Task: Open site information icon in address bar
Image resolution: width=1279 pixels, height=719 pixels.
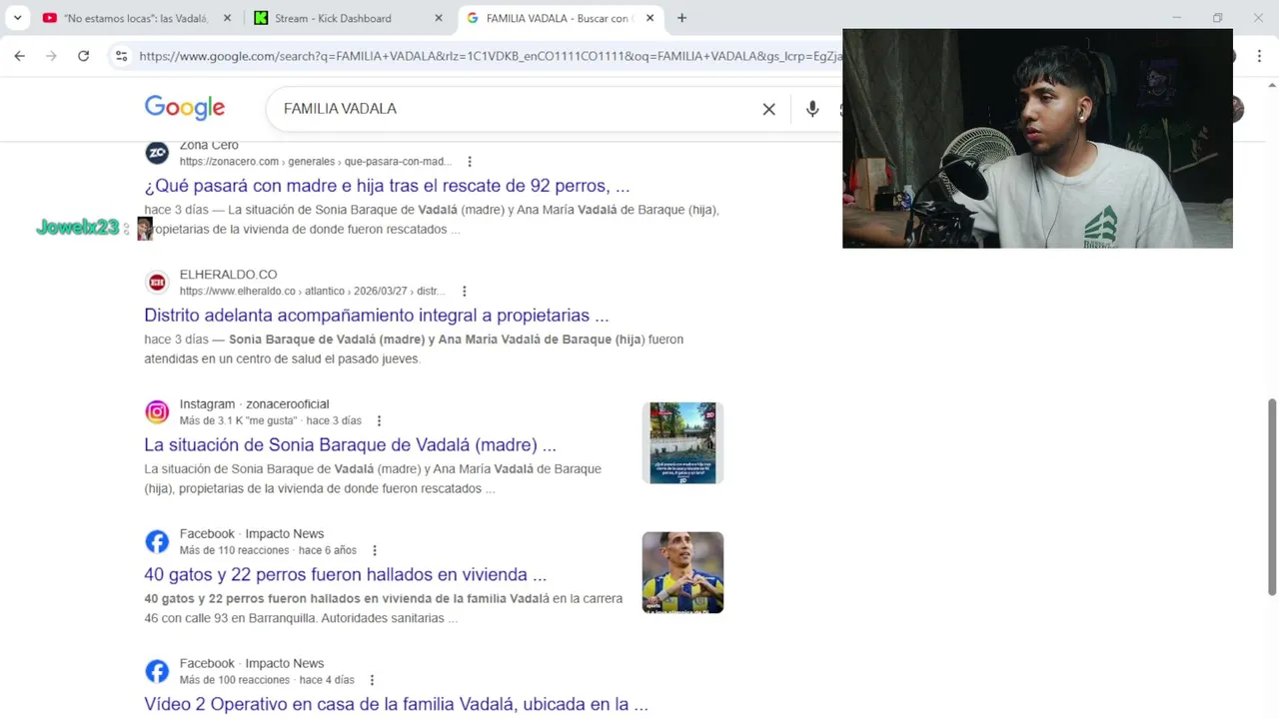Action: [x=121, y=56]
